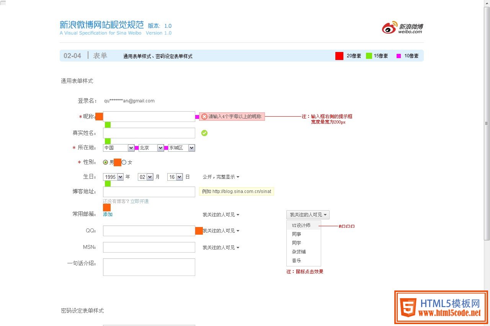Click the 注:鼠标点击效果 note
Screen dimensions: 490x326
click(x=305, y=272)
